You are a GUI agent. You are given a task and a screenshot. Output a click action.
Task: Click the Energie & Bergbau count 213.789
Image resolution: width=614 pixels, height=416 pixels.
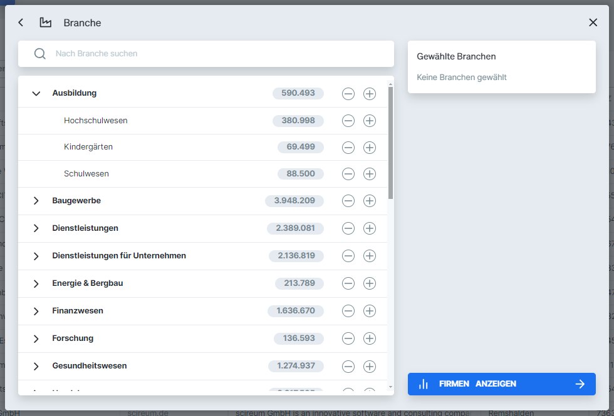click(299, 283)
